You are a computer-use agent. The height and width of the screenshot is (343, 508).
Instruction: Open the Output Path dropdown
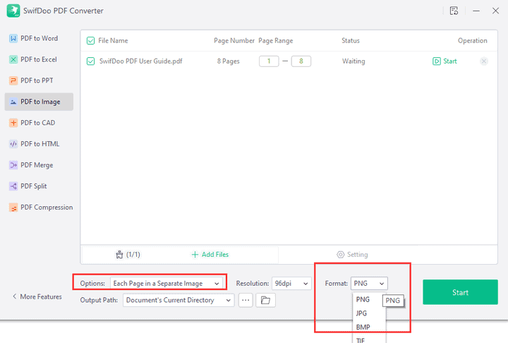[179, 300]
